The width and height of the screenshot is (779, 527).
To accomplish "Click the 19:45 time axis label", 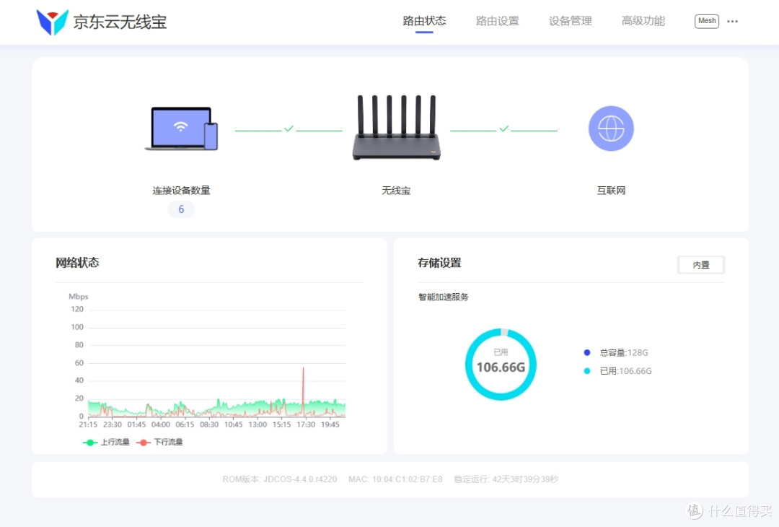I will tap(330, 424).
